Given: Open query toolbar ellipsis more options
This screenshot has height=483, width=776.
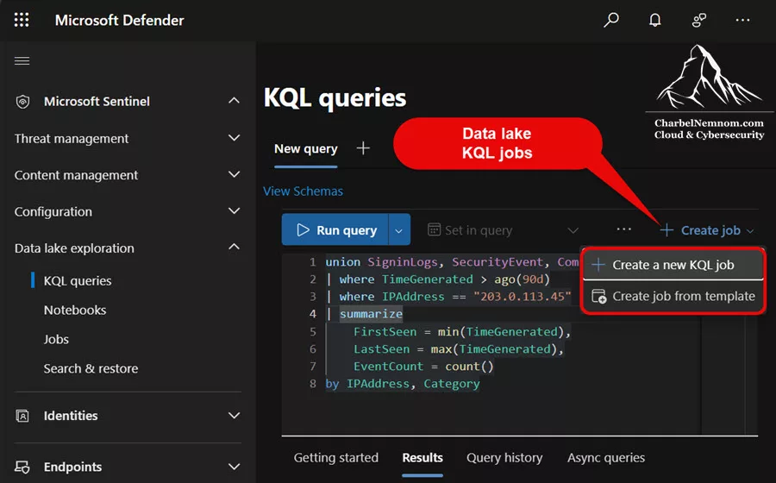Looking at the screenshot, I should click(624, 229).
